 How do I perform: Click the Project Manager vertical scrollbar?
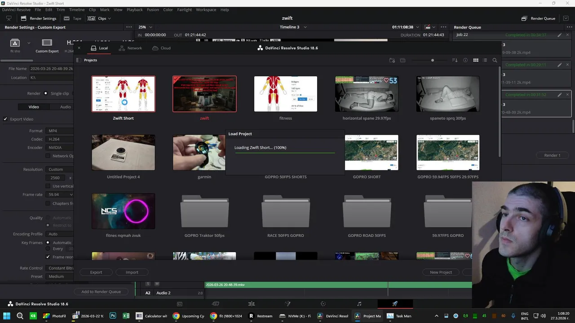pos(499,111)
